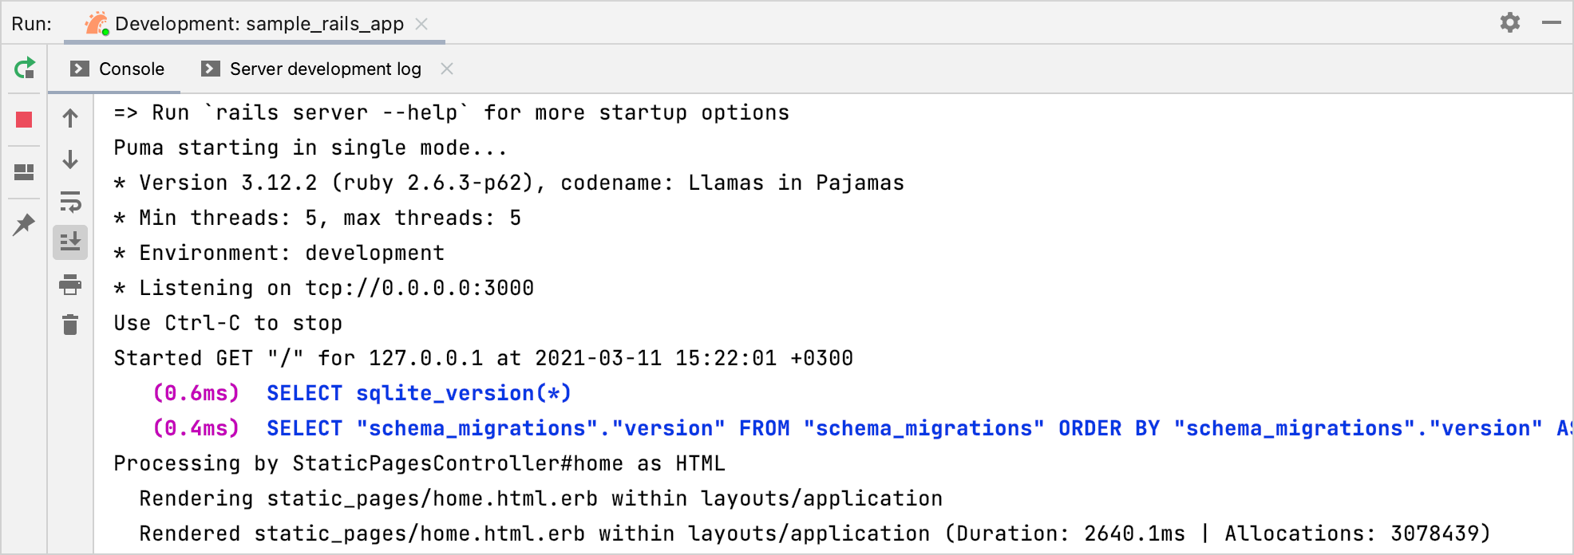Screen dimensions: 1574x555
Task: Click the SELECT sqlite_version(*) query line
Action: (418, 393)
